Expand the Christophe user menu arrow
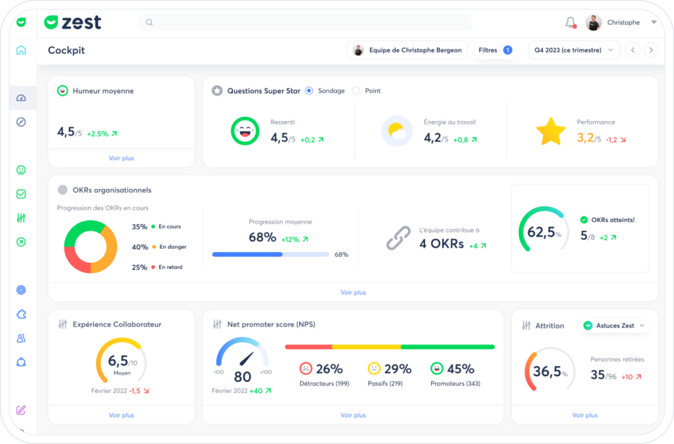The width and height of the screenshot is (674, 444). click(x=654, y=22)
